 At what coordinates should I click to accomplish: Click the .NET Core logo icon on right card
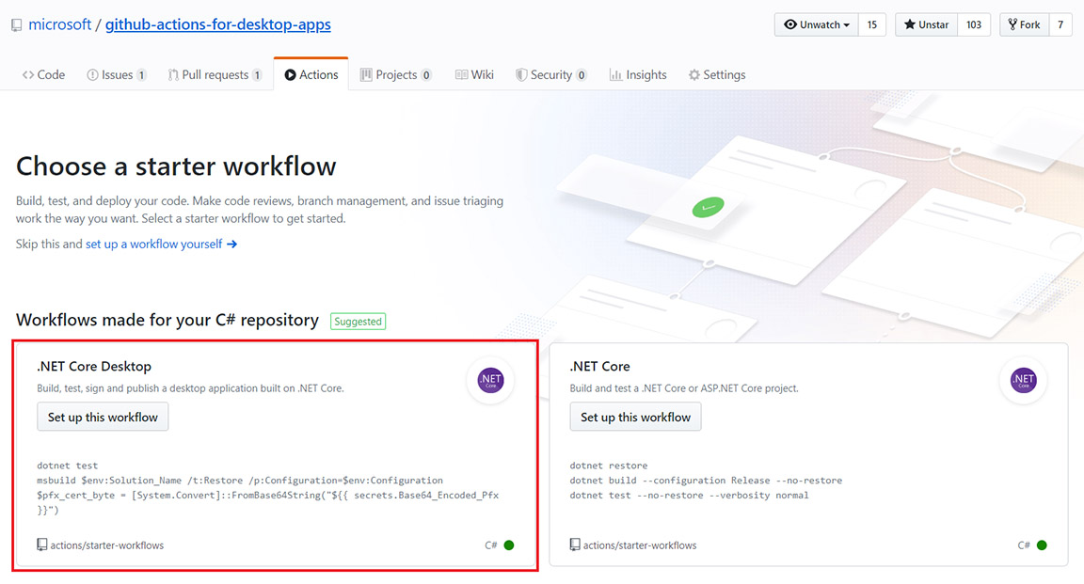(1023, 381)
